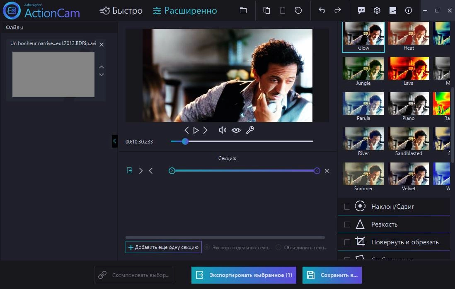
Task: Click the section export icon
Action: coord(129,171)
